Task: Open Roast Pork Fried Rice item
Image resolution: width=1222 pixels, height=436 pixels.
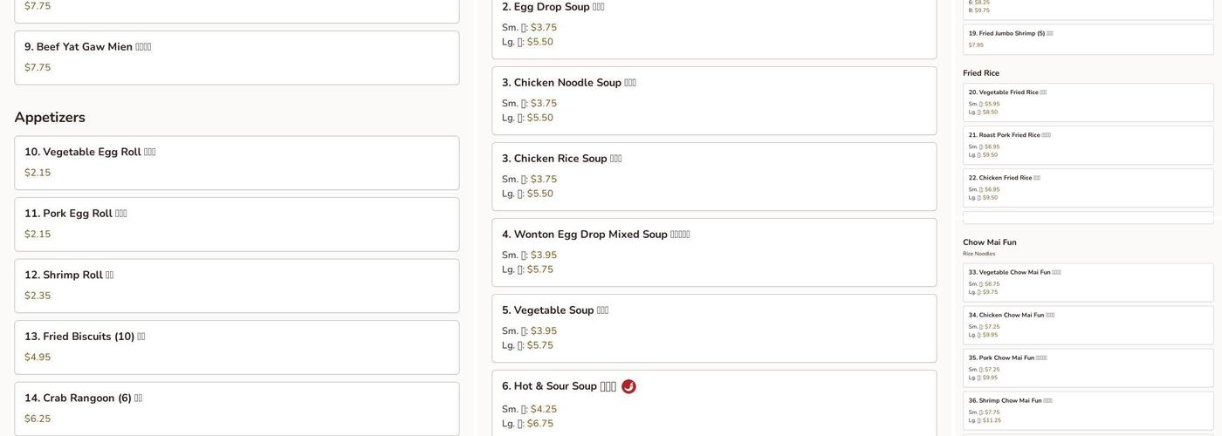Action: (x=1088, y=145)
